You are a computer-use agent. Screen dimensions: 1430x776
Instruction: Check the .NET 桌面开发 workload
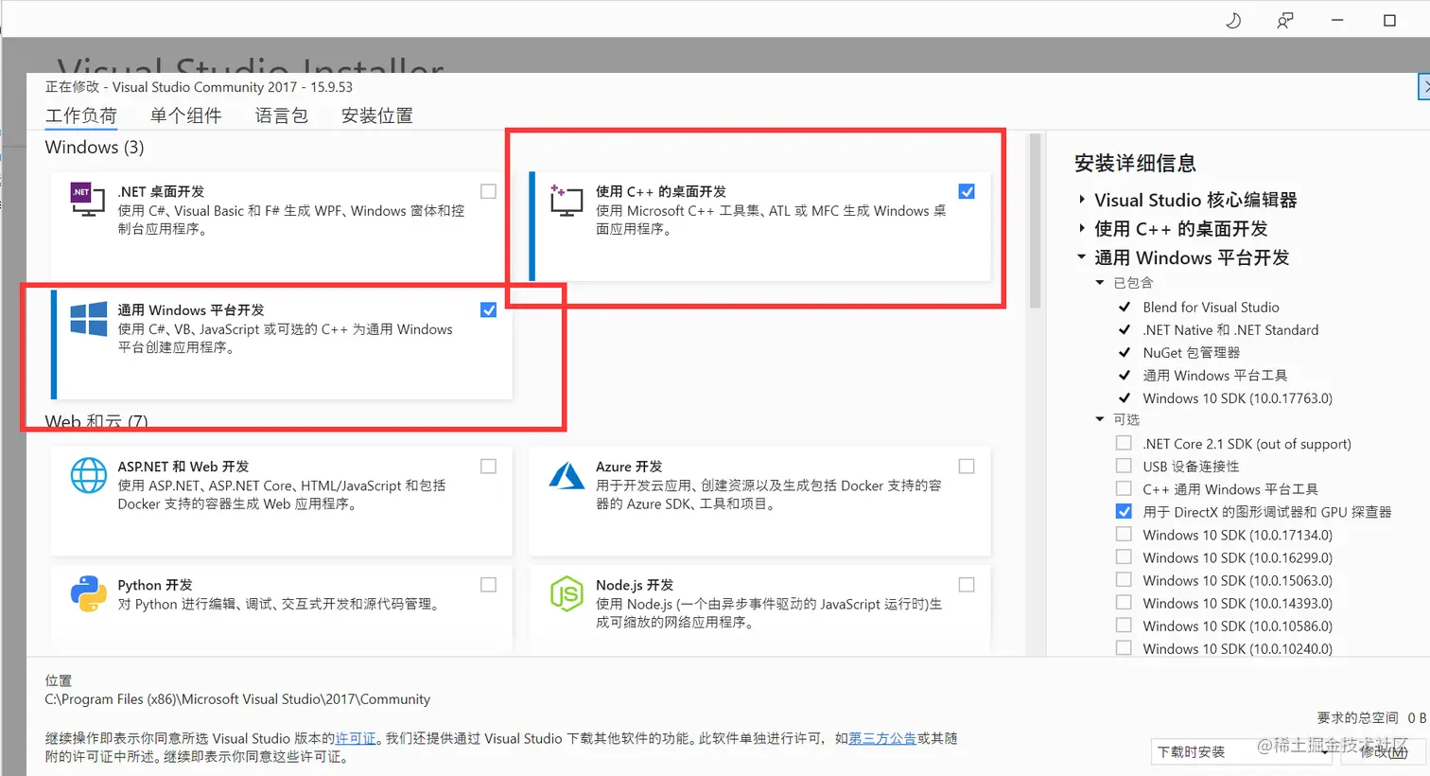(488, 191)
